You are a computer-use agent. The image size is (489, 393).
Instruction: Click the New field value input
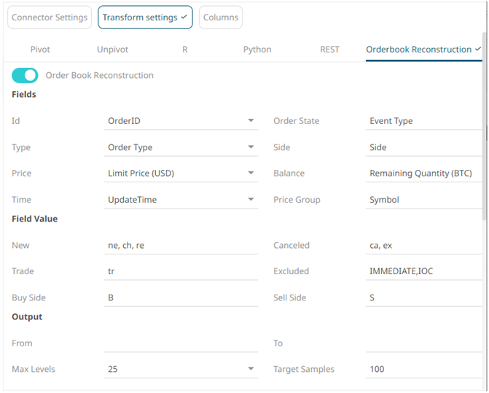182,246
